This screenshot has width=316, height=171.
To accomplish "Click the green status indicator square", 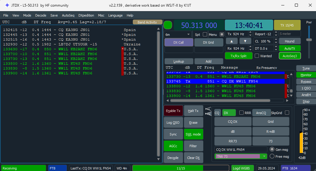I will pos(168,25).
